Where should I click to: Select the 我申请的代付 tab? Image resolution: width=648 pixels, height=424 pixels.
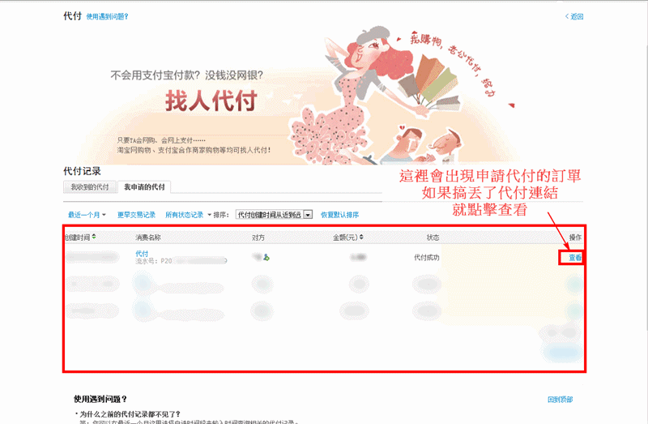click(144, 187)
